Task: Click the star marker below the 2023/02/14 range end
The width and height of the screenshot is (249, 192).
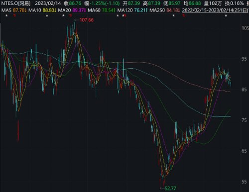Action: point(226,15)
